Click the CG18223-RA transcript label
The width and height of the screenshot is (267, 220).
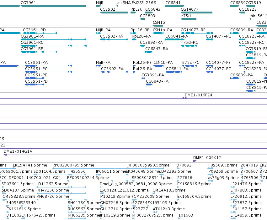click(x=252, y=36)
